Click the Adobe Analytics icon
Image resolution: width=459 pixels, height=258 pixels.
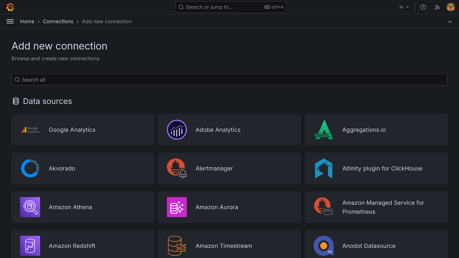tap(177, 130)
